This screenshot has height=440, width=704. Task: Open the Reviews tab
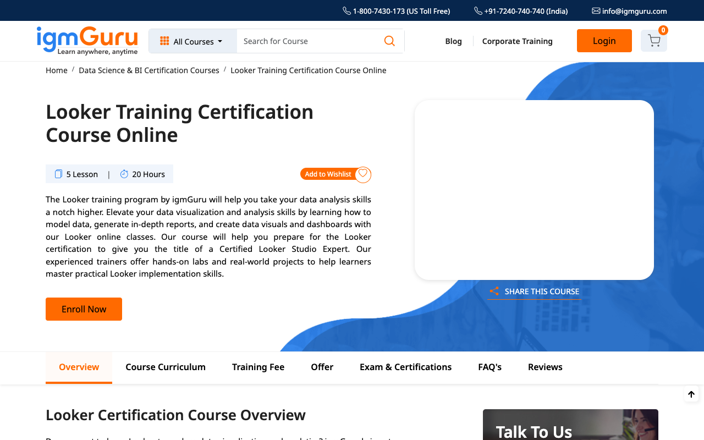pos(545,367)
